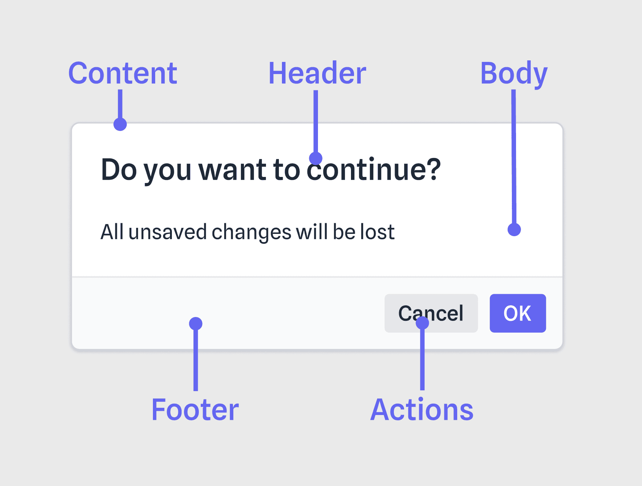Click the Content annotation label

tap(123, 73)
